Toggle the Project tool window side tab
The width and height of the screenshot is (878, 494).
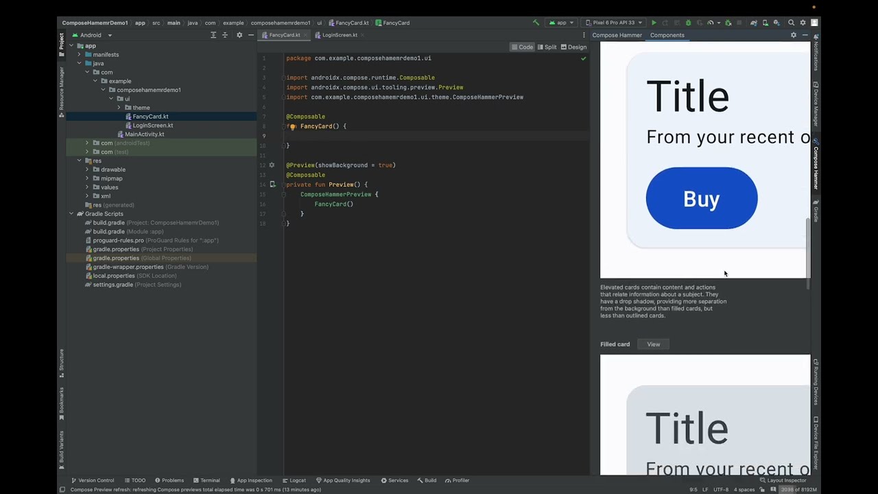[x=61, y=45]
